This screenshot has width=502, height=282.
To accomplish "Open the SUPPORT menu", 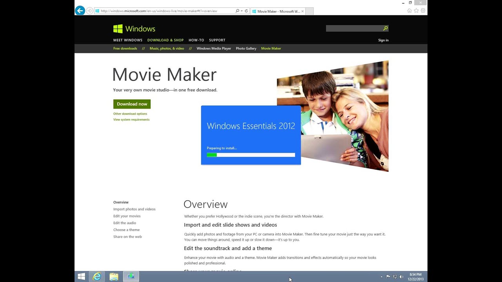I will pos(217,40).
